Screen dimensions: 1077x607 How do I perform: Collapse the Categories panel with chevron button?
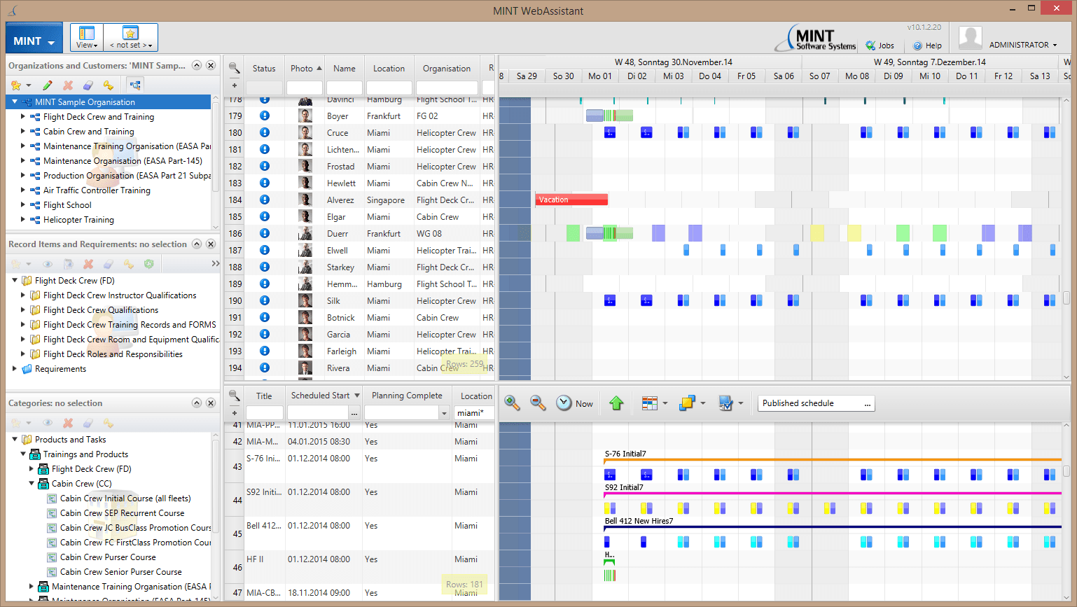(197, 403)
